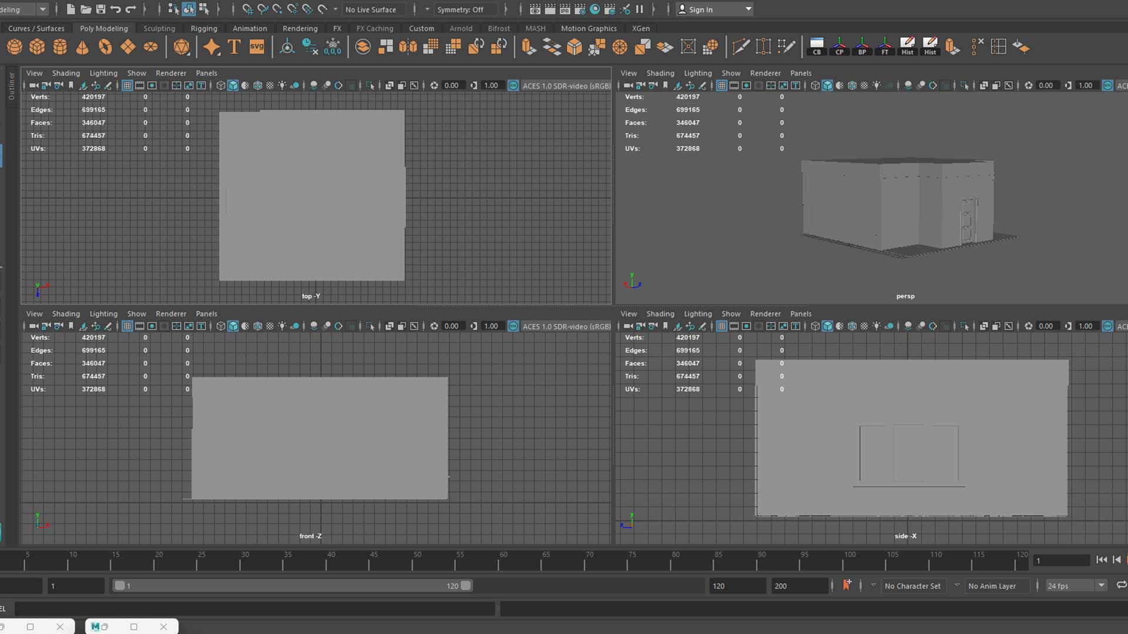Toggle grid display in top view panel
Viewport: 1128px width, 634px height.
coord(127,86)
